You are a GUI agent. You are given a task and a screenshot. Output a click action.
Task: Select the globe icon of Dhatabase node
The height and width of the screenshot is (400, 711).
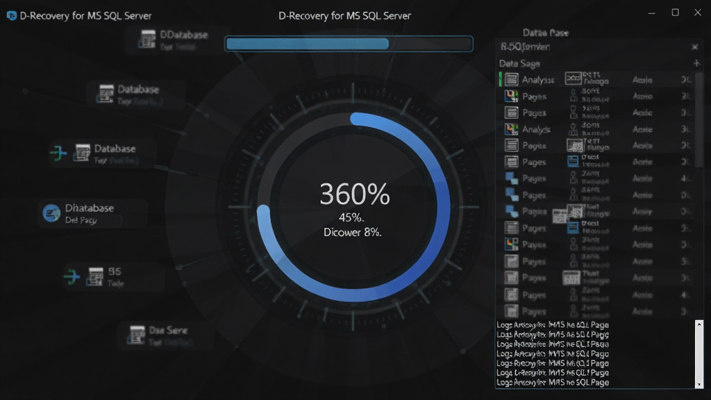click(51, 212)
